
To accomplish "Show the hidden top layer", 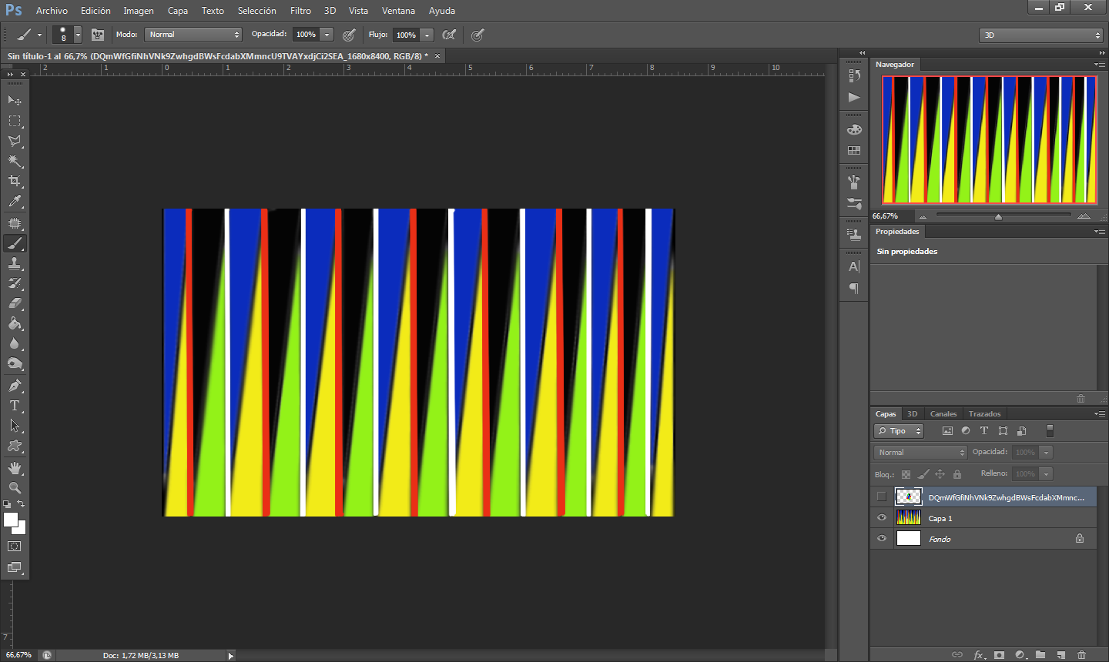I will [882, 497].
